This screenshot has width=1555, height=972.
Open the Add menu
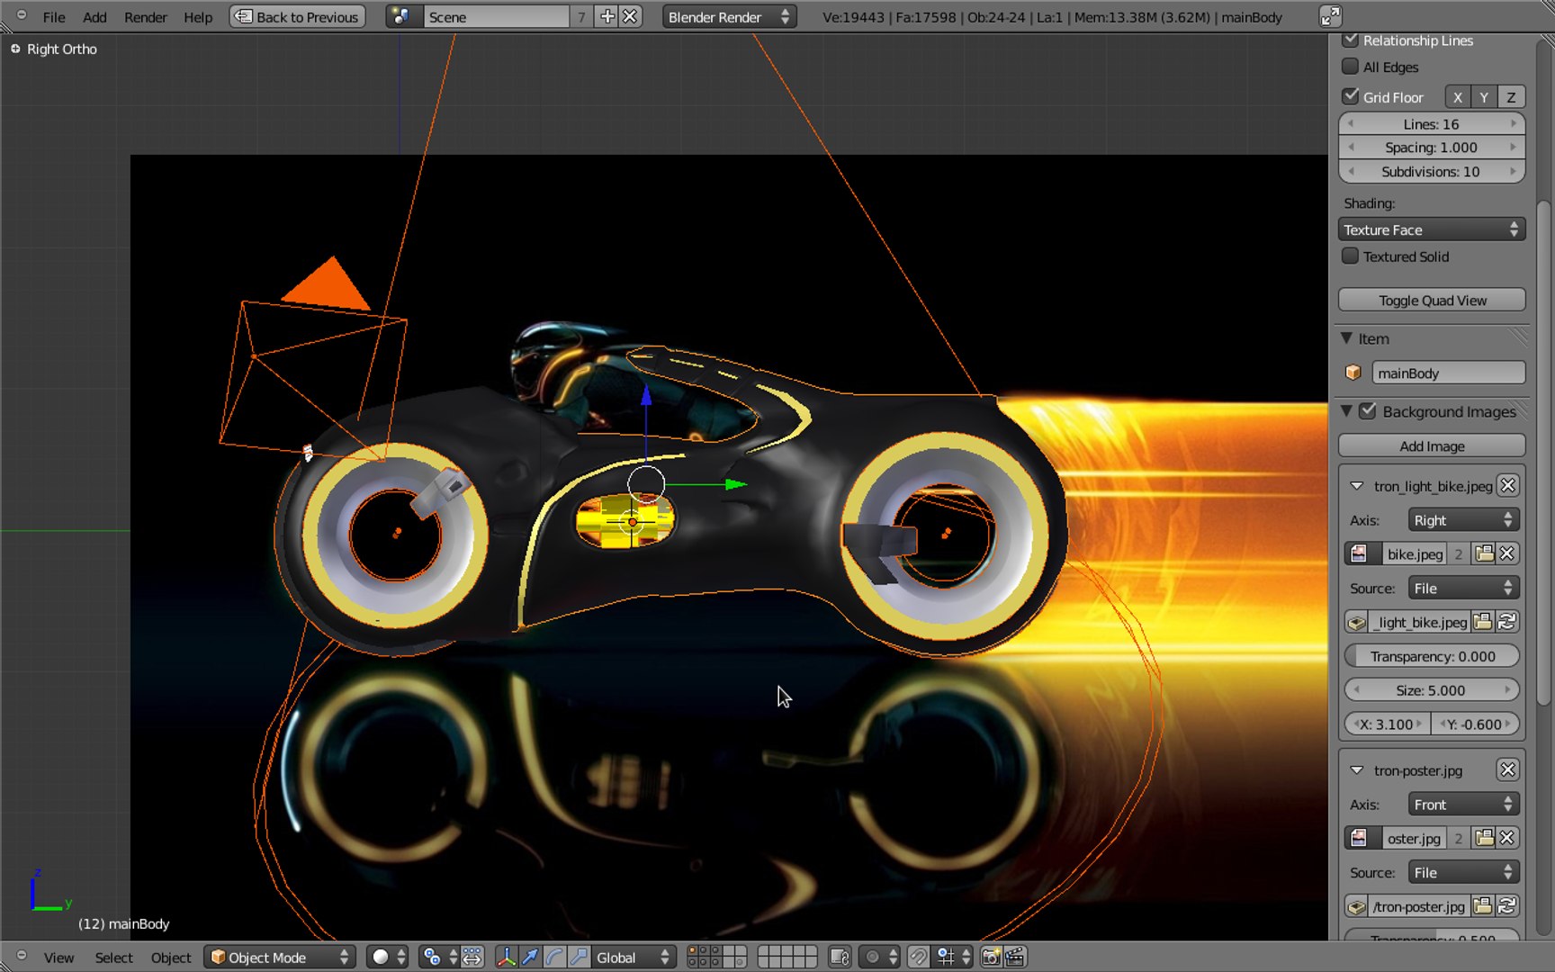point(94,17)
